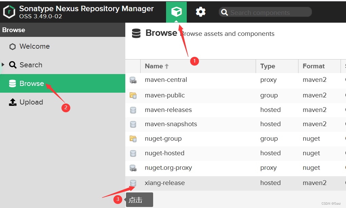Open Welcome in the sidebar
The width and height of the screenshot is (346, 208).
click(63, 46)
